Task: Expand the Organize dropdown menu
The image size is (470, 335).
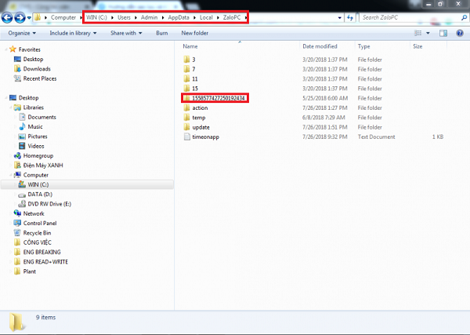Action: [x=23, y=33]
